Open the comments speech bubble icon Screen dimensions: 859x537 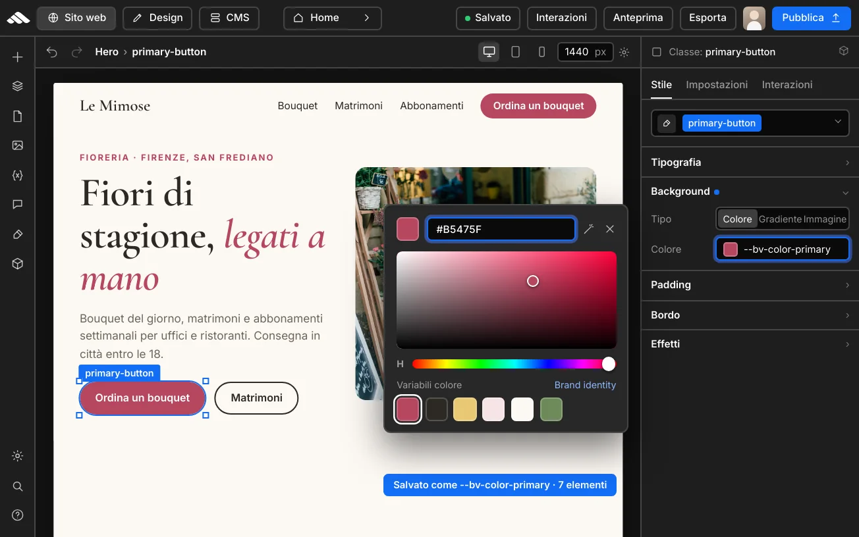pos(18,205)
